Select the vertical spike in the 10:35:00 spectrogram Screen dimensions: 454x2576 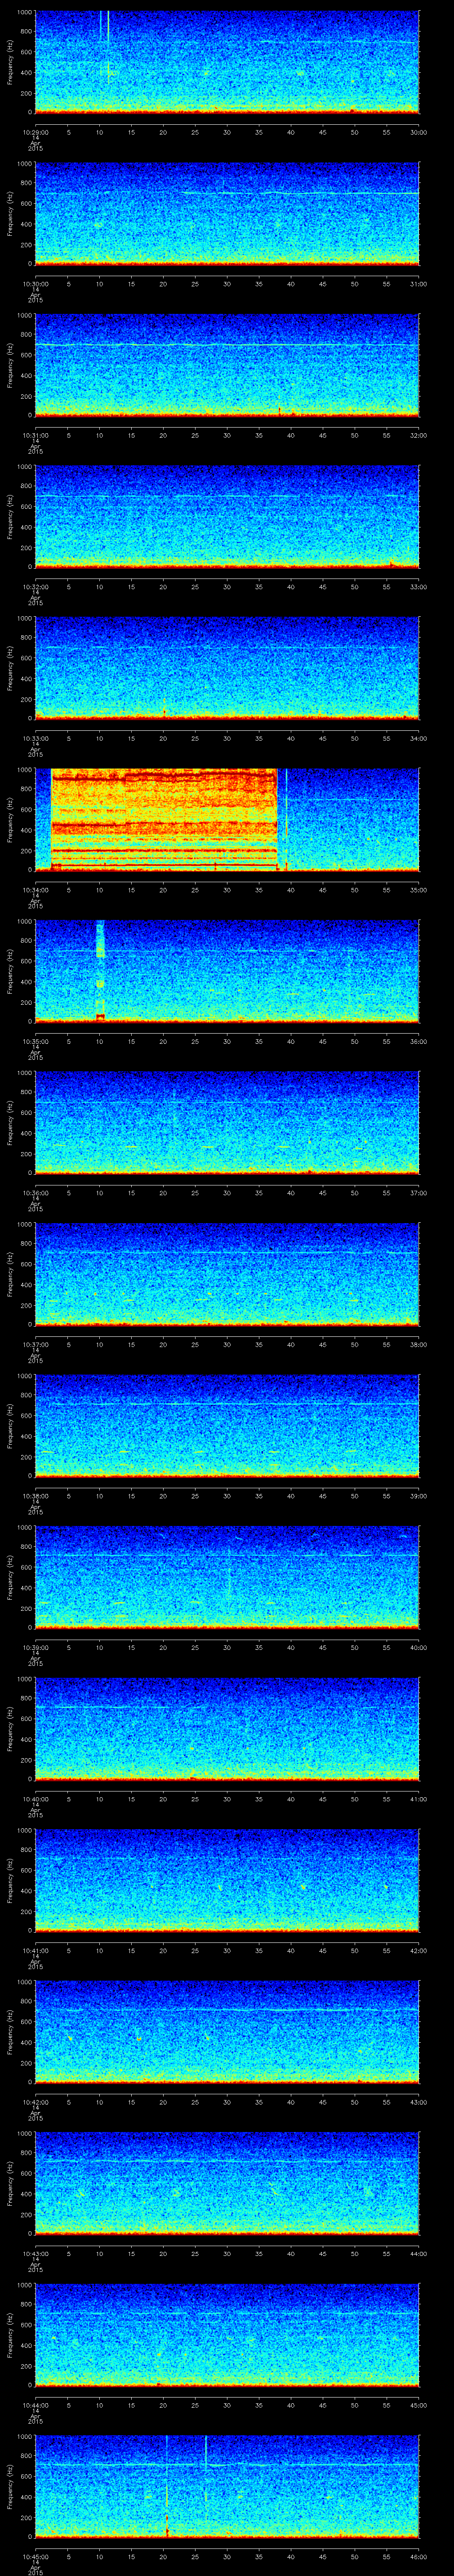[x=100, y=969]
